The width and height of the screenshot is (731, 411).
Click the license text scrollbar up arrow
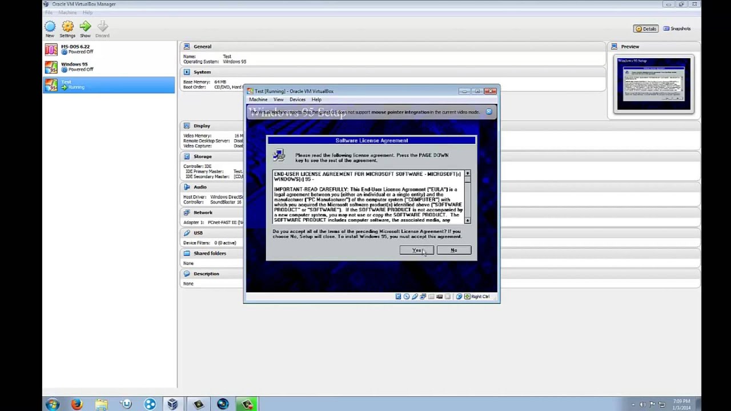(x=467, y=174)
